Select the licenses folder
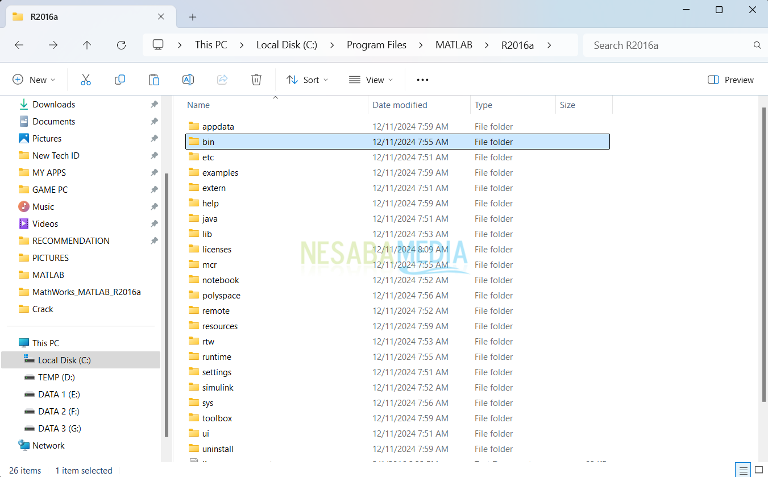The width and height of the screenshot is (768, 477). coord(397,249)
